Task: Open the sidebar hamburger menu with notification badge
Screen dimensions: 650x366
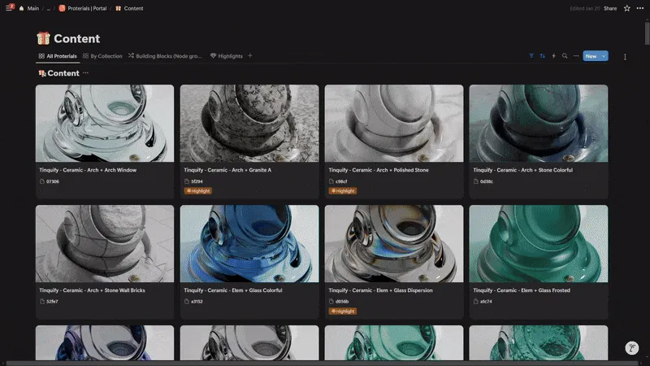Action: point(9,7)
